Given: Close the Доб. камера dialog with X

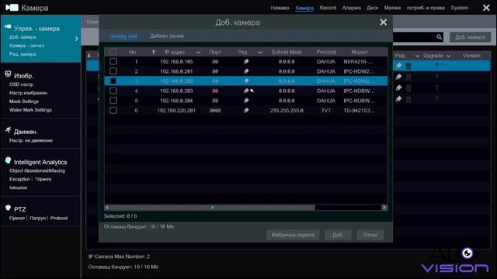Looking at the screenshot, I should 383,22.
